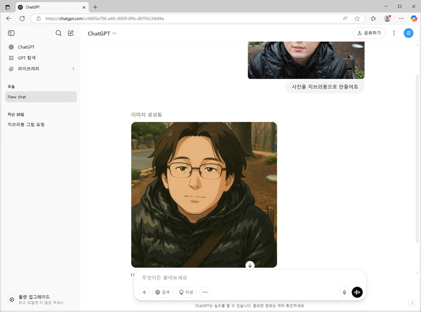Start voice mode with the black waveform button
Viewport: 421px width, 312px height.
[357, 292]
